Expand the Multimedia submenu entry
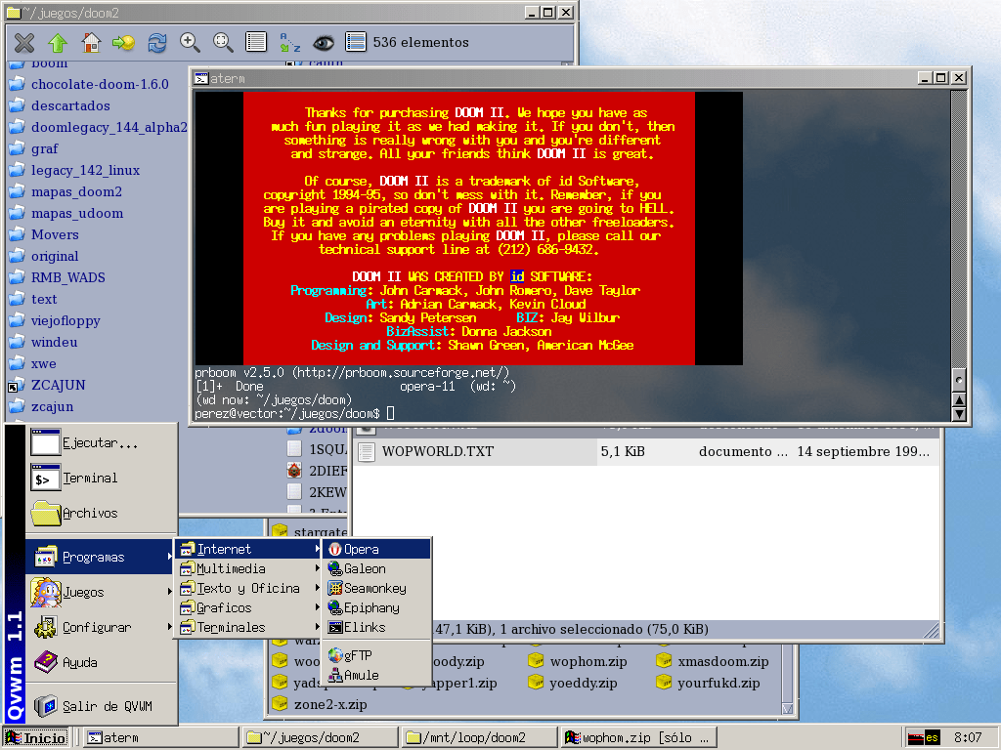1001x750 pixels. click(249, 568)
